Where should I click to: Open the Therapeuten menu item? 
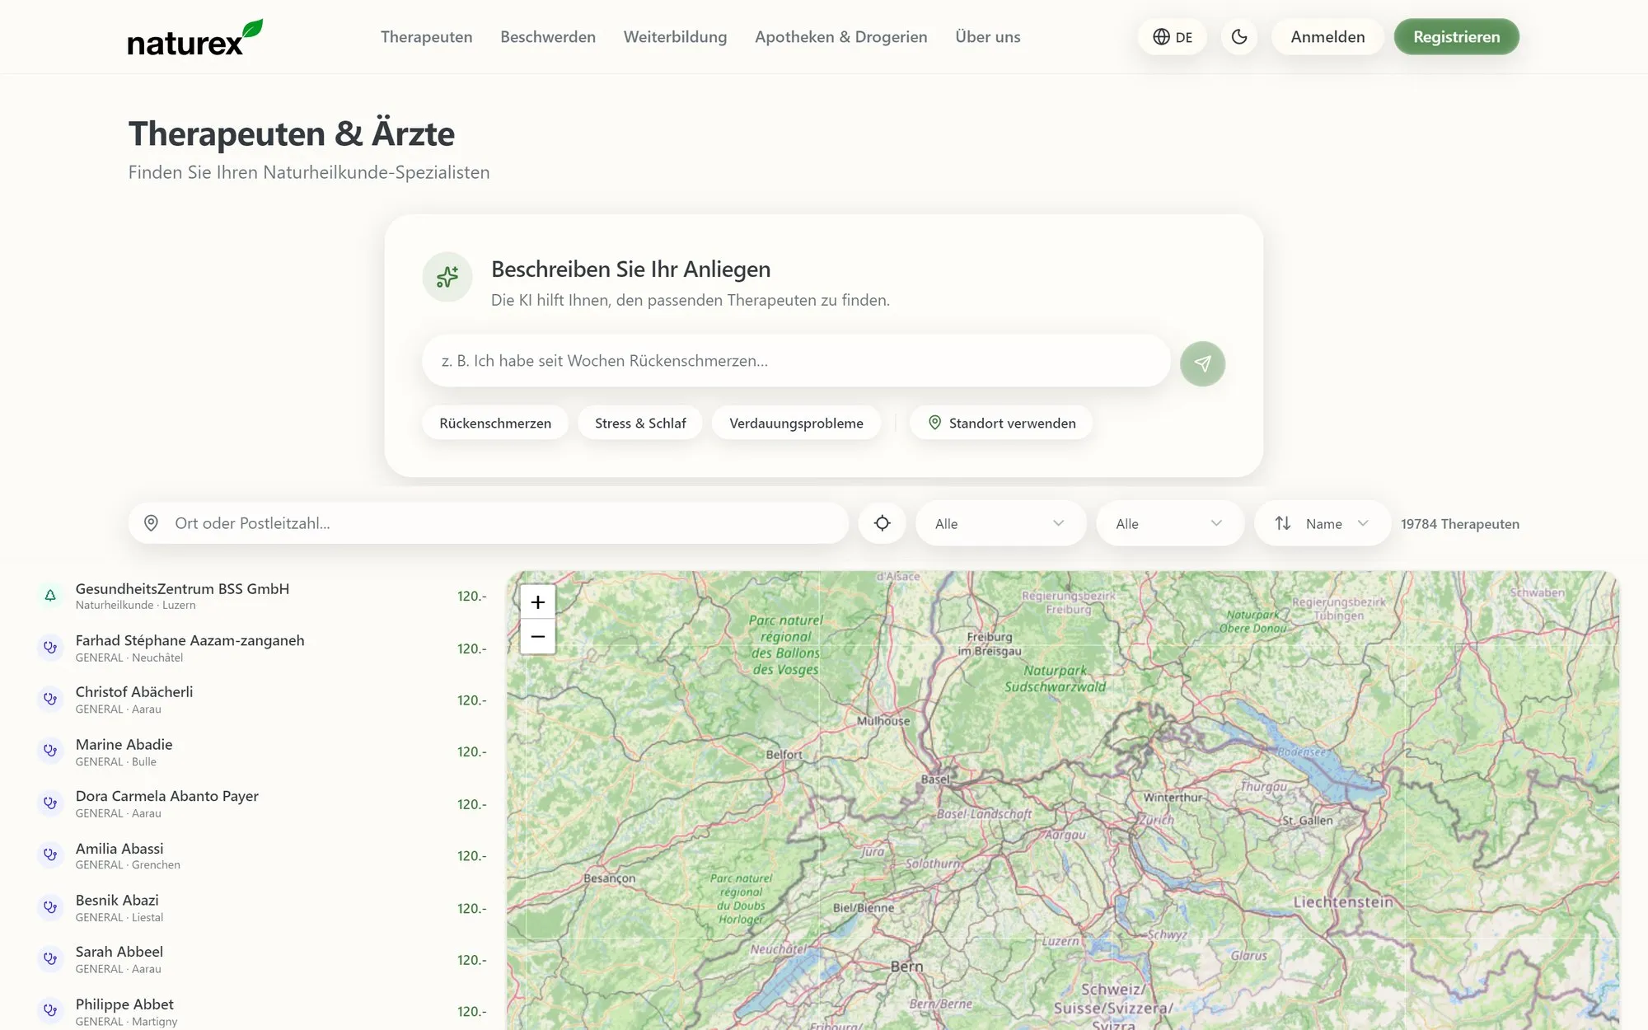[426, 37]
